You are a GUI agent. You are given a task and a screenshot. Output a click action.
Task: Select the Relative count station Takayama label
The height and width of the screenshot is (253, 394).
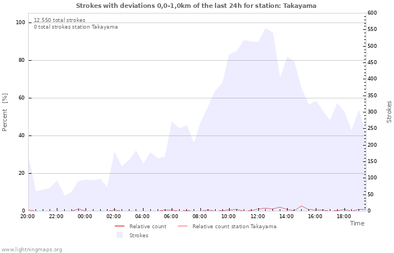(234, 227)
